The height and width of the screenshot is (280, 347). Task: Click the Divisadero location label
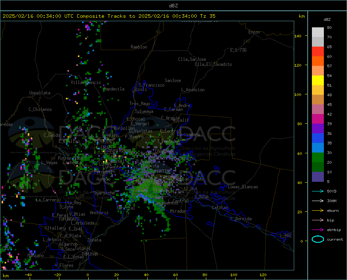pyautogui.click(x=188, y=134)
